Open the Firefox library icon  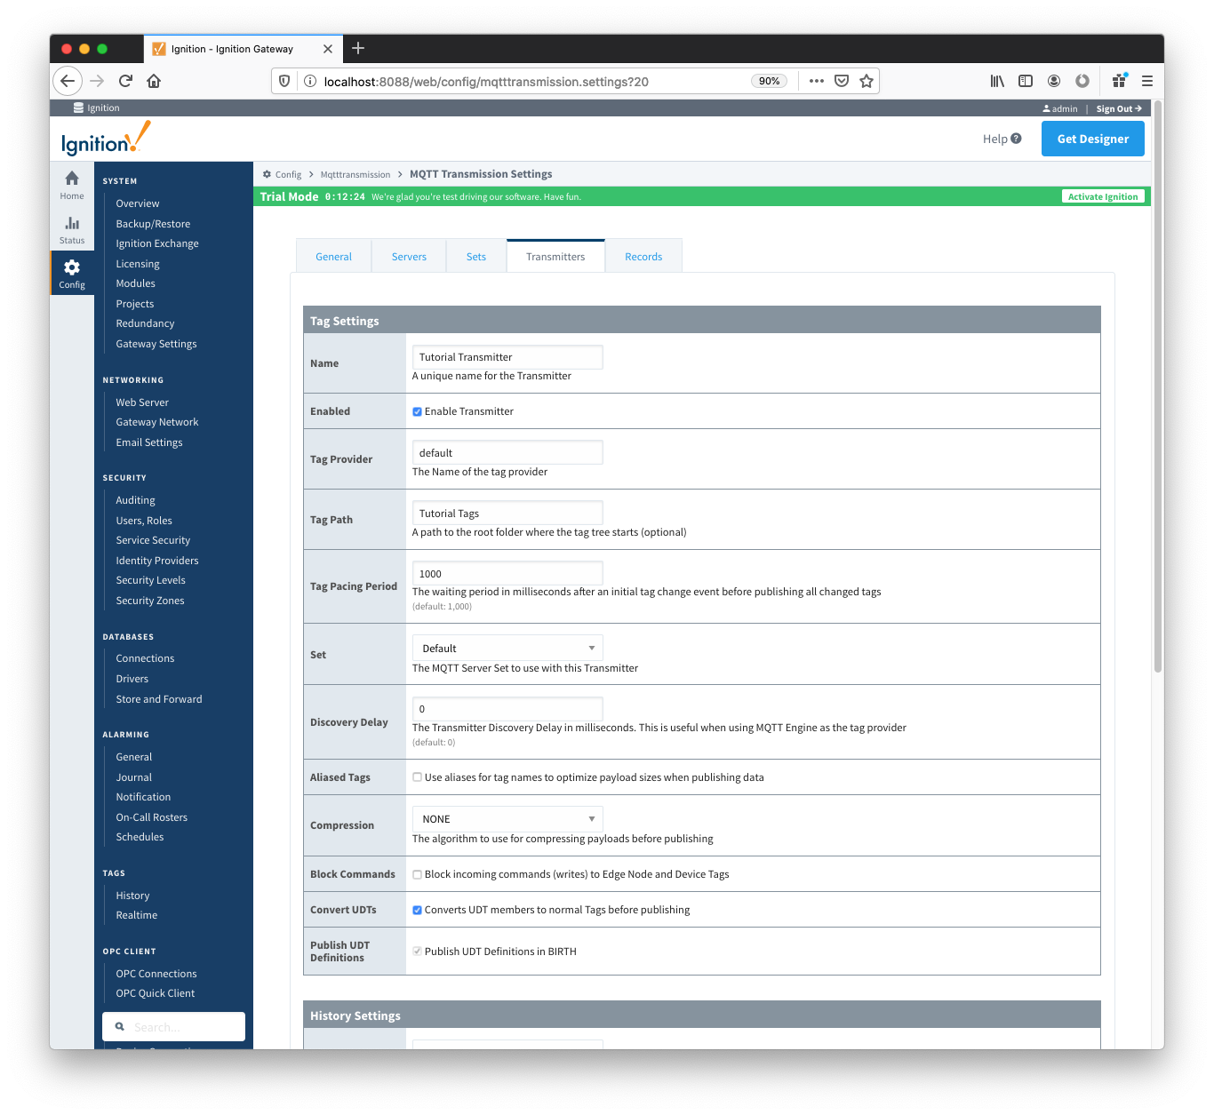tap(997, 81)
